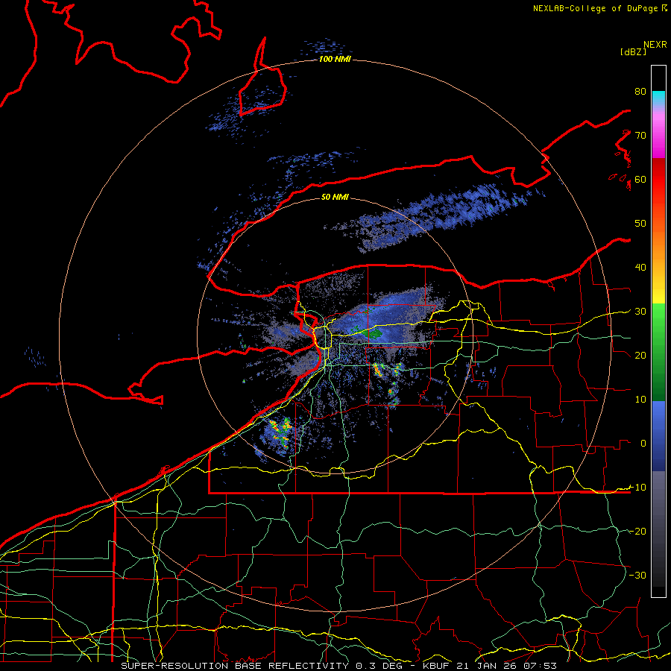This screenshot has height=671, width=671.
Task: Click the 50 NMI range ring label
Action: [x=335, y=197]
